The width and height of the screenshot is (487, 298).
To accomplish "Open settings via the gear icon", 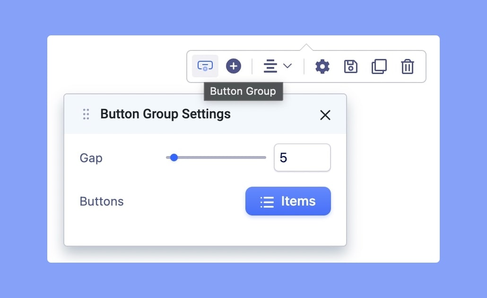I will 322,66.
